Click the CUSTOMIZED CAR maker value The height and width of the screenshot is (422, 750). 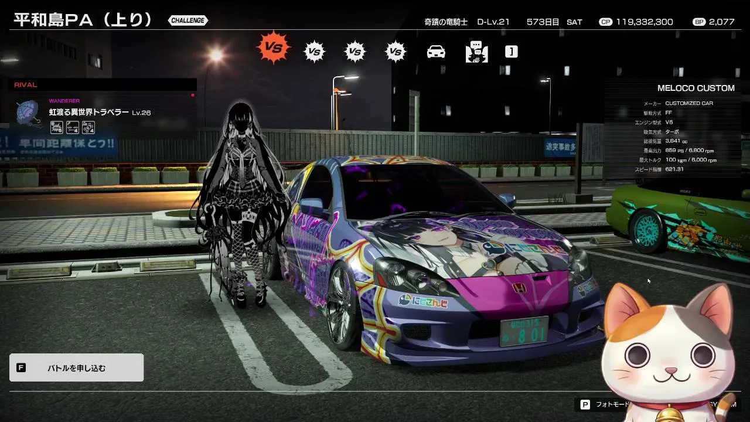[689, 103]
